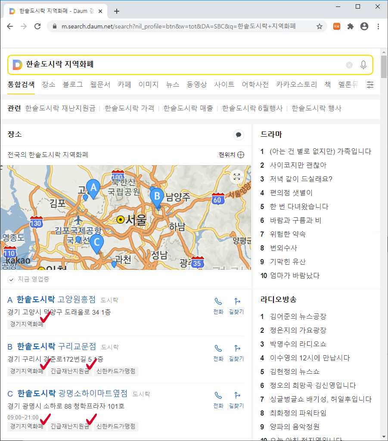Screen dimensions: 388x441
Task: Get directions to 광명소하이마트옆점
Action: [x=236, y=400]
